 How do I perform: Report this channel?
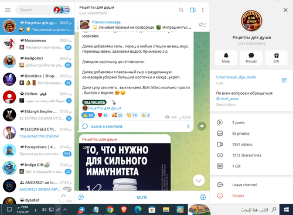[251, 196]
